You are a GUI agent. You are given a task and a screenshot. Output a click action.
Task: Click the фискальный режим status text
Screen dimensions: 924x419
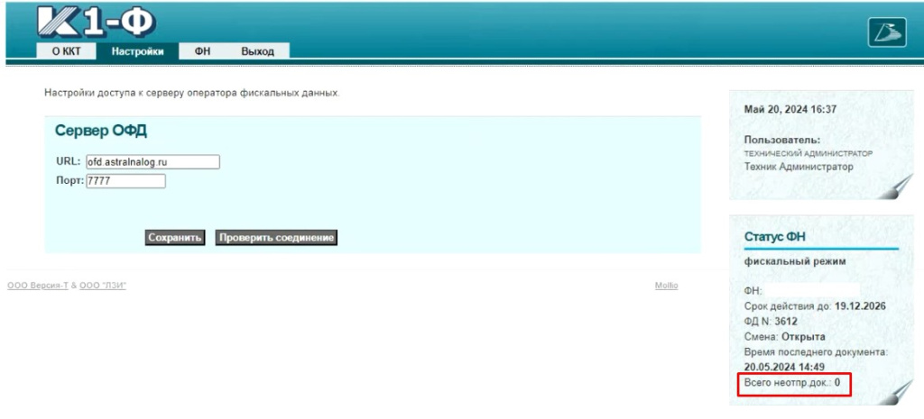(x=795, y=261)
